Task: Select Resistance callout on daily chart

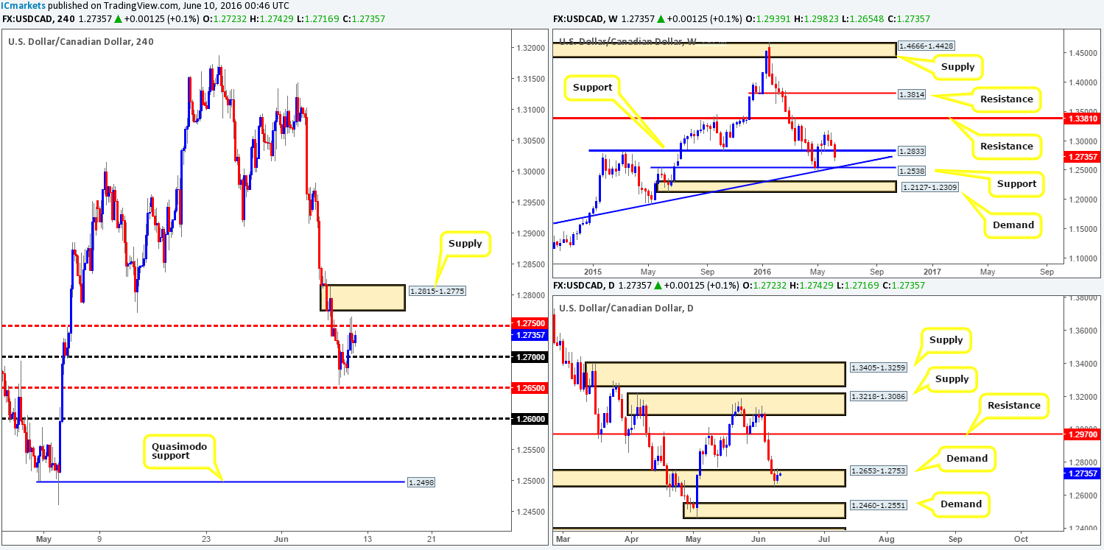Action: pos(1015,406)
